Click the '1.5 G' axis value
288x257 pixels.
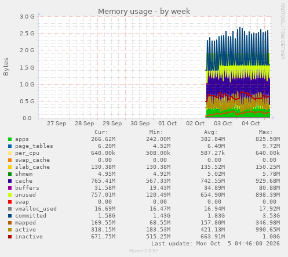click(x=27, y=67)
